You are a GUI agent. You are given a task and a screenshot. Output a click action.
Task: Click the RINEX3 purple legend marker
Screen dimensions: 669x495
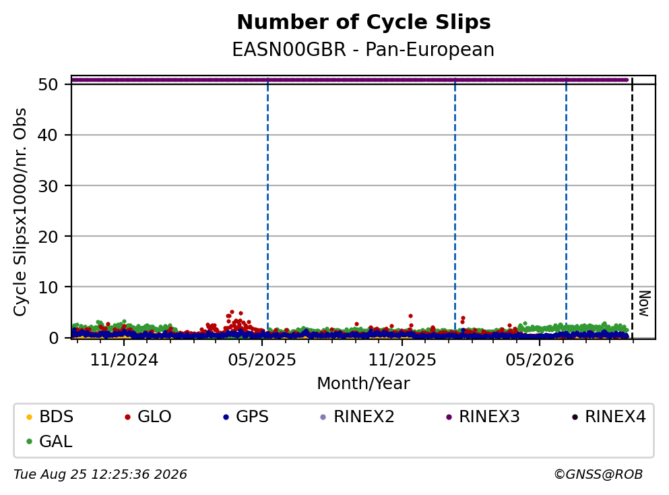pyautogui.click(x=449, y=417)
